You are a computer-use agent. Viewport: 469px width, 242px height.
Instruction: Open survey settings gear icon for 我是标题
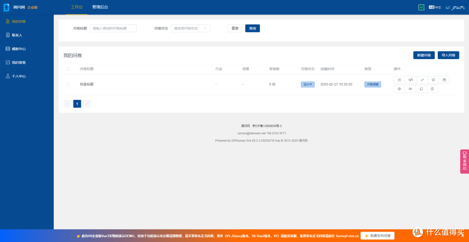pos(400,89)
